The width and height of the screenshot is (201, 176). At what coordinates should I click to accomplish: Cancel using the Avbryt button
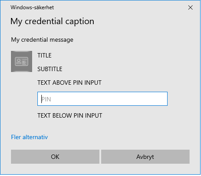click(x=145, y=157)
